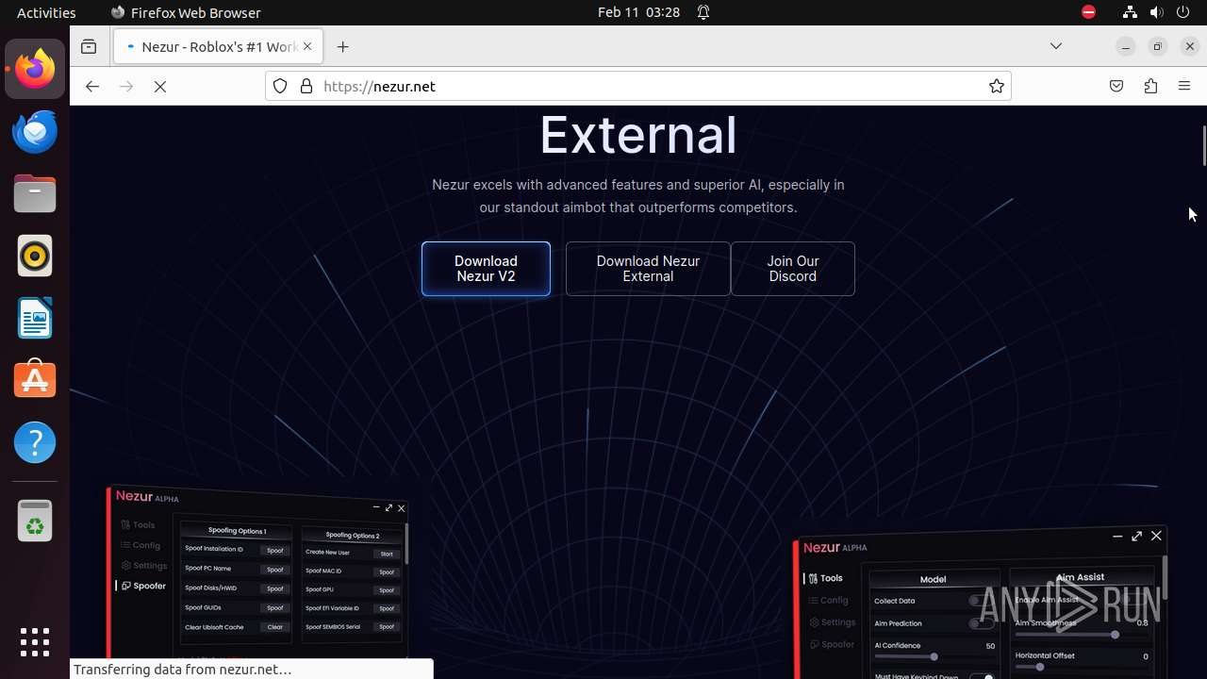The height and width of the screenshot is (679, 1207).
Task: Open a new browser tab
Action: click(342, 46)
